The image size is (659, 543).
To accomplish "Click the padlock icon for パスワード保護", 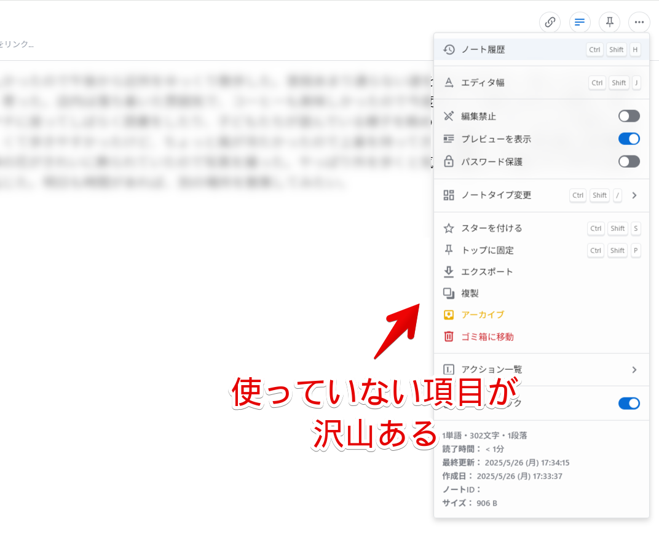I will [449, 162].
